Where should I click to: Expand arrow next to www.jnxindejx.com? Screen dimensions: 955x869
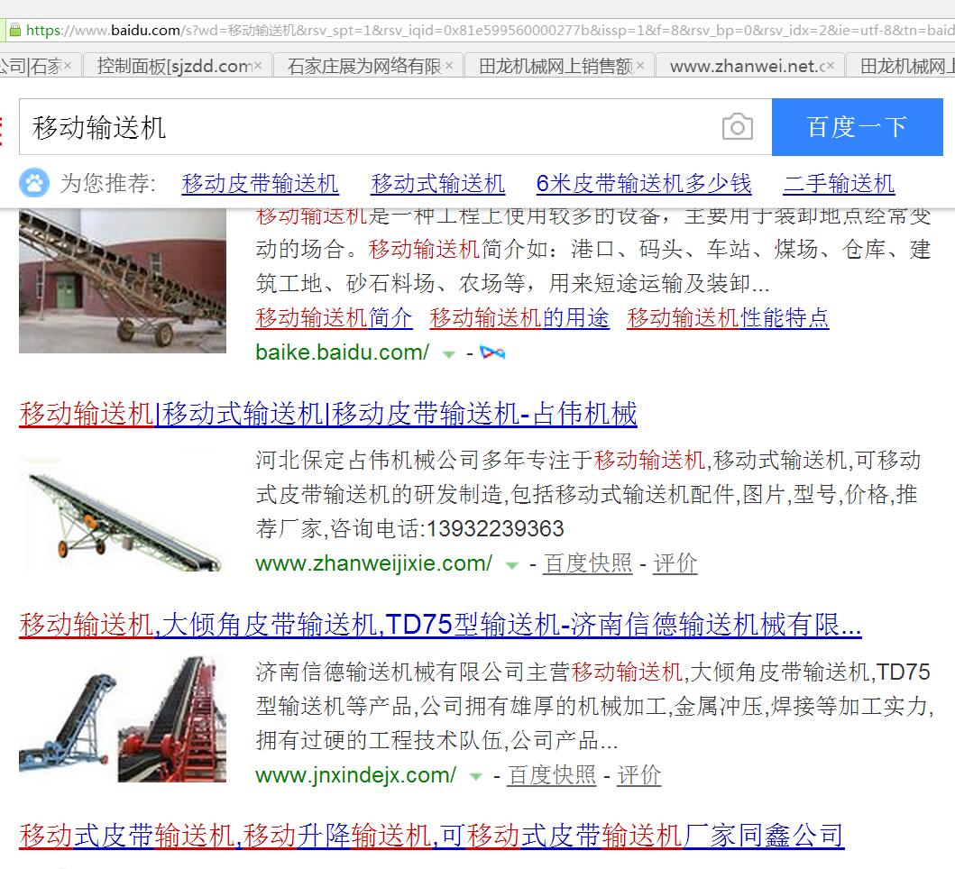(475, 777)
